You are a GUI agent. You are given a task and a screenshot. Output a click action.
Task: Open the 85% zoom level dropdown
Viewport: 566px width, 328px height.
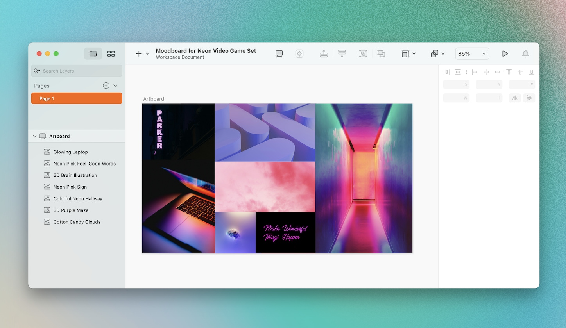472,53
